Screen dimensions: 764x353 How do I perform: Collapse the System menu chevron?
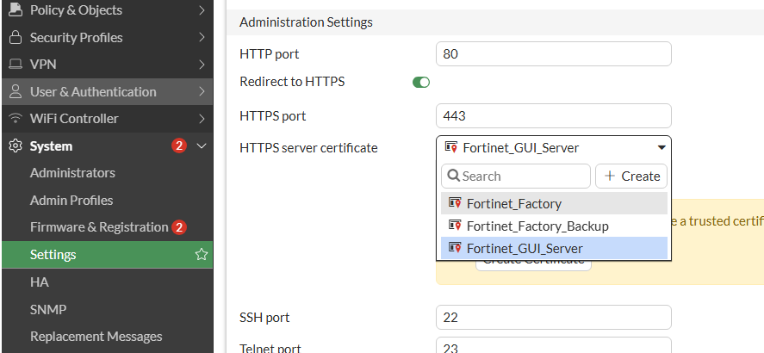[202, 146]
